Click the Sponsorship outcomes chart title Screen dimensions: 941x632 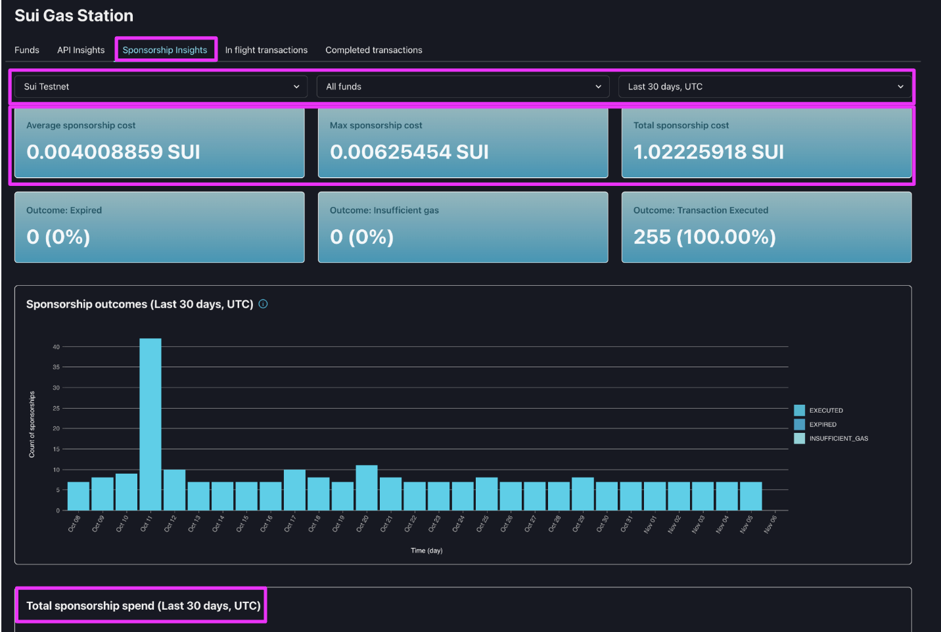[x=140, y=304]
